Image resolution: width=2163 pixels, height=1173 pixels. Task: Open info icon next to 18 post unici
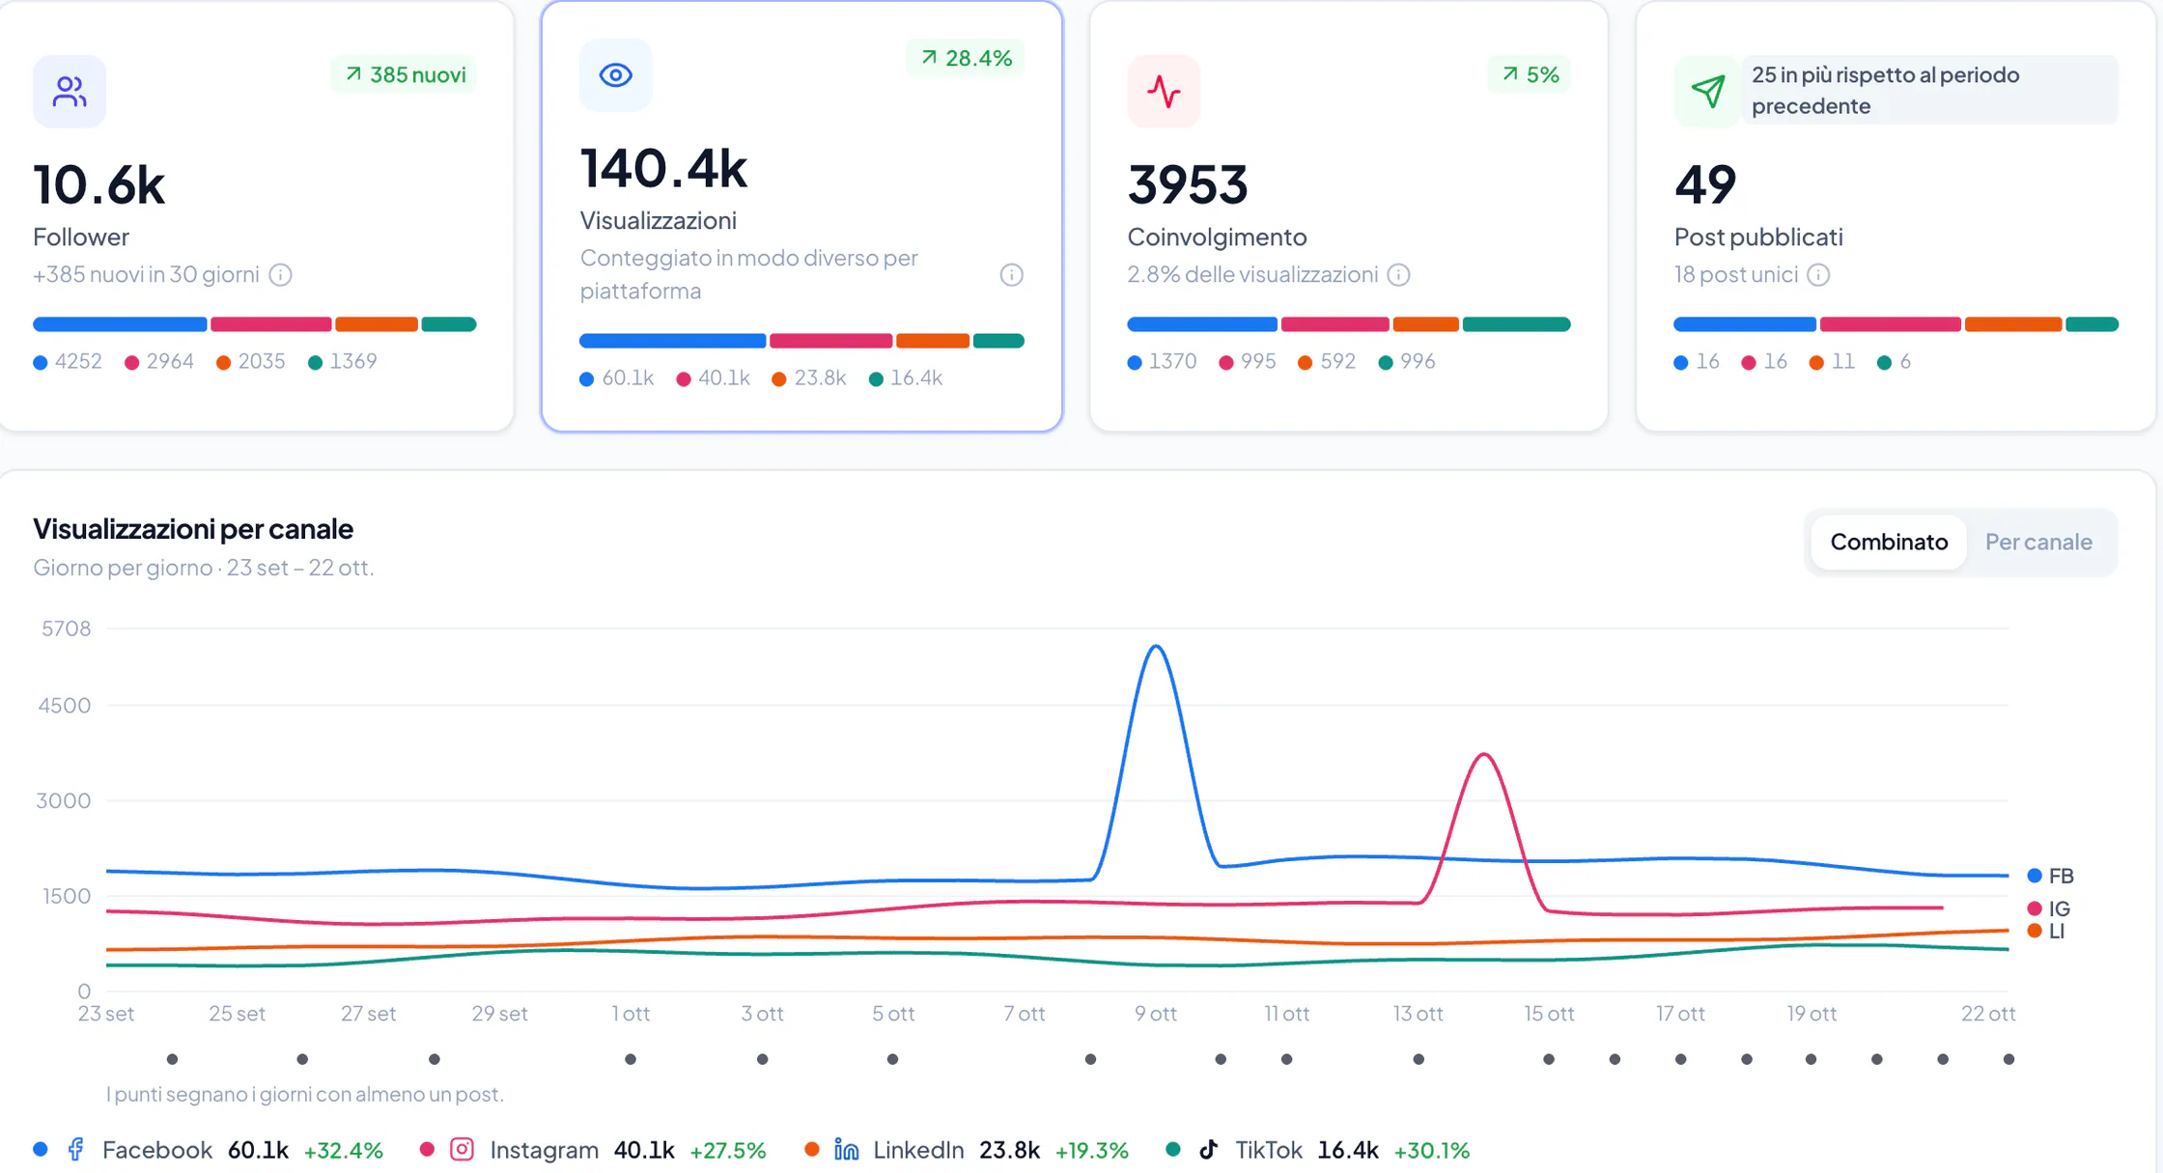coord(1818,275)
